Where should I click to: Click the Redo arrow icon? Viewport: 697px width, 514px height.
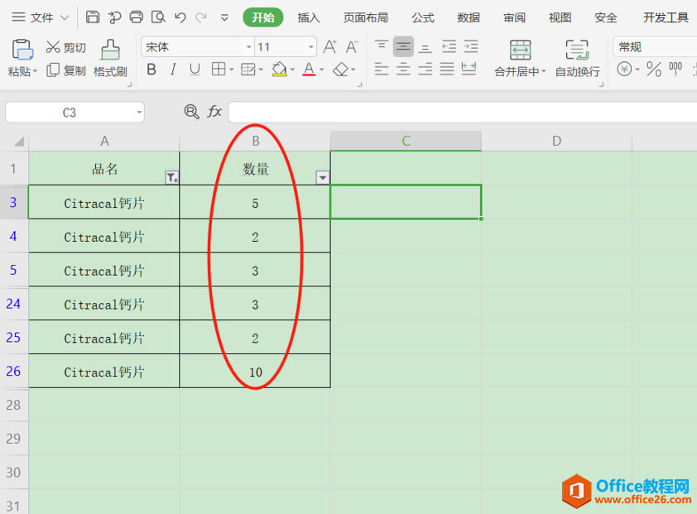(201, 17)
